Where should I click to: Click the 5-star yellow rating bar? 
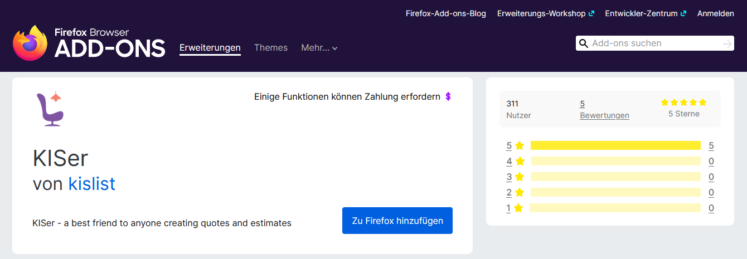(x=615, y=145)
